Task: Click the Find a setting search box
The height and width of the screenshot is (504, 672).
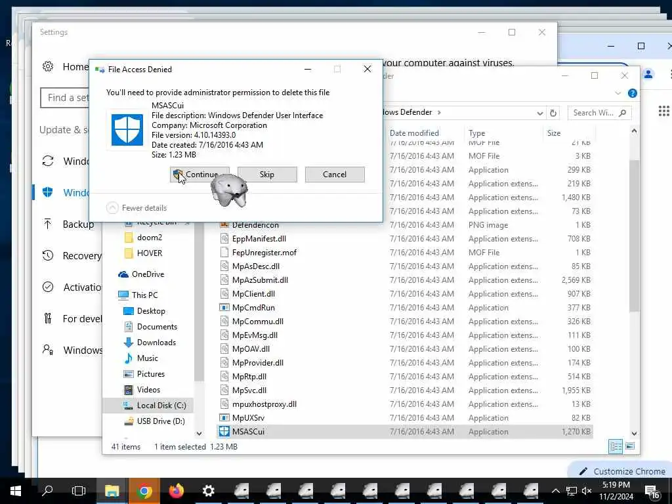Action: [x=65, y=98]
